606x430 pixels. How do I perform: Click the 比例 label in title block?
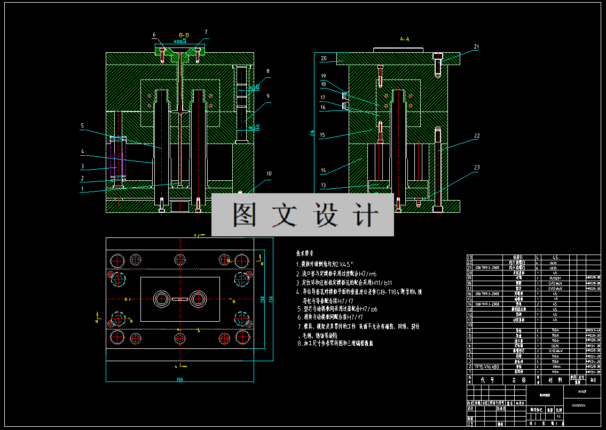tap(559, 410)
